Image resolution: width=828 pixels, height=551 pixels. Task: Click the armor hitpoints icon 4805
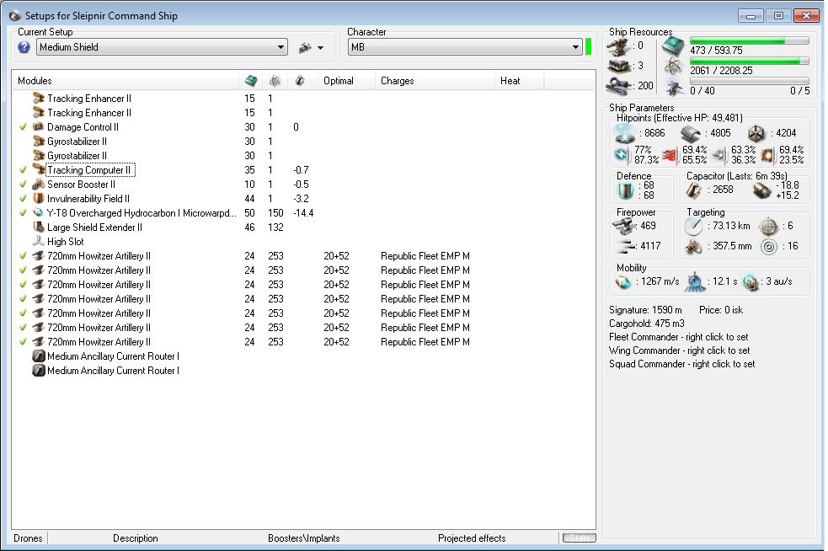(x=690, y=134)
